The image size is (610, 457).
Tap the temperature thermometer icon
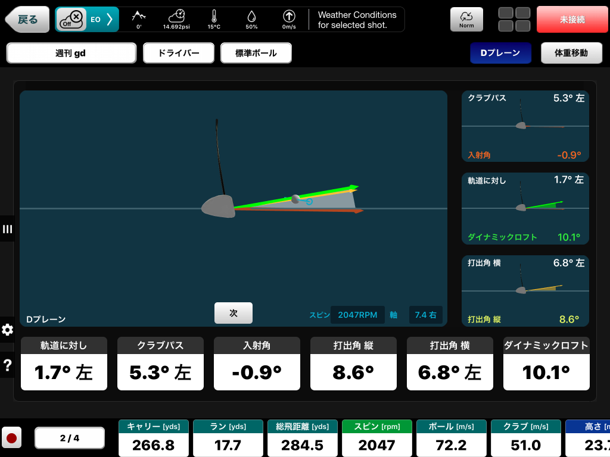(x=214, y=17)
